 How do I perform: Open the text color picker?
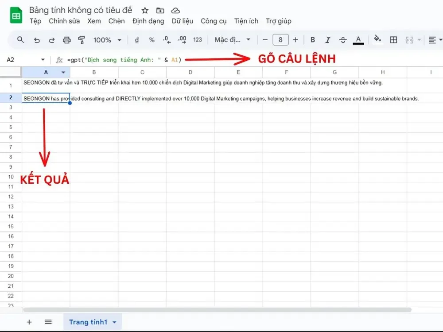[358, 40]
